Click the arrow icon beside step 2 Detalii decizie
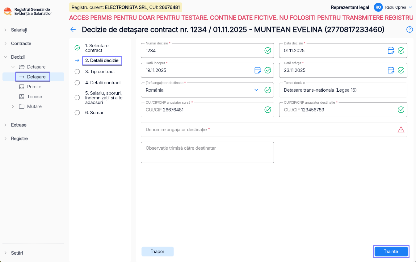Viewport: 416px width, 262px height. click(x=77, y=60)
